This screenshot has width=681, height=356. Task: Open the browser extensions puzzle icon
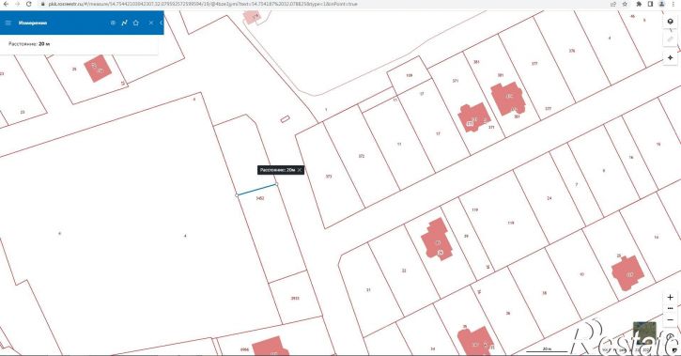(639, 4)
